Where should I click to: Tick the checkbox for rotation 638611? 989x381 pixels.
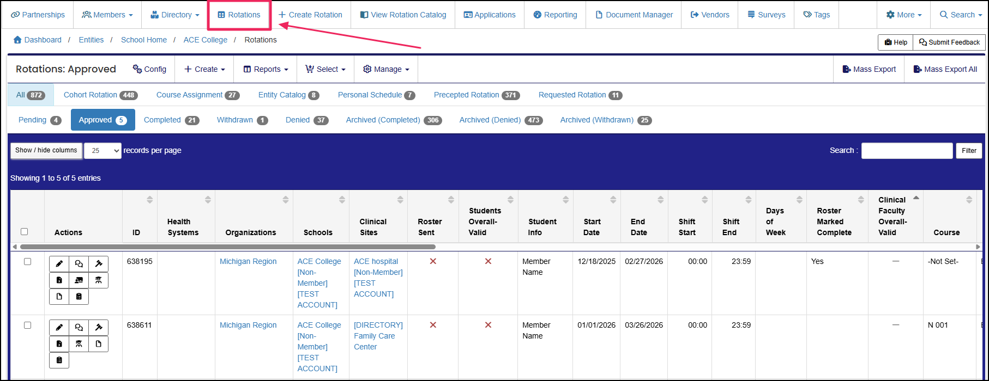tap(27, 325)
